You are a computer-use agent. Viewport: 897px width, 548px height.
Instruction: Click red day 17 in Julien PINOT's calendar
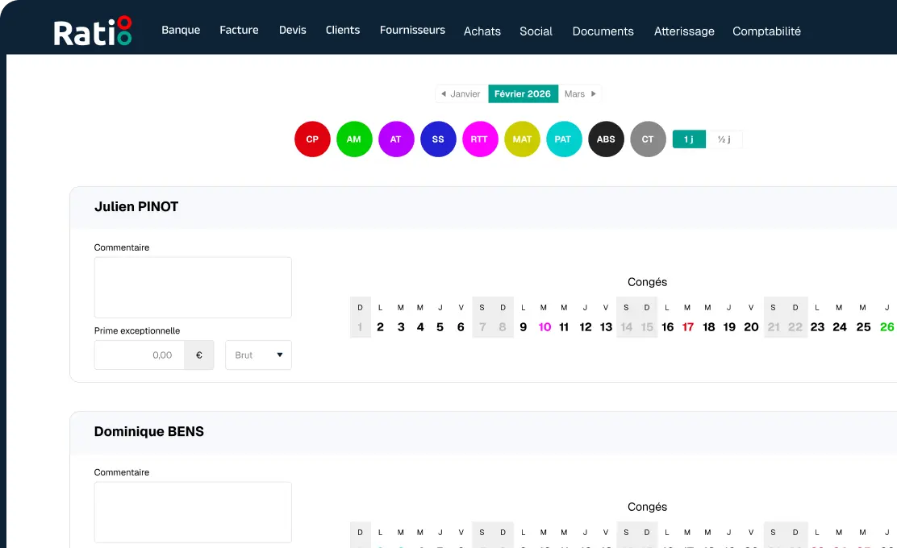pos(687,327)
